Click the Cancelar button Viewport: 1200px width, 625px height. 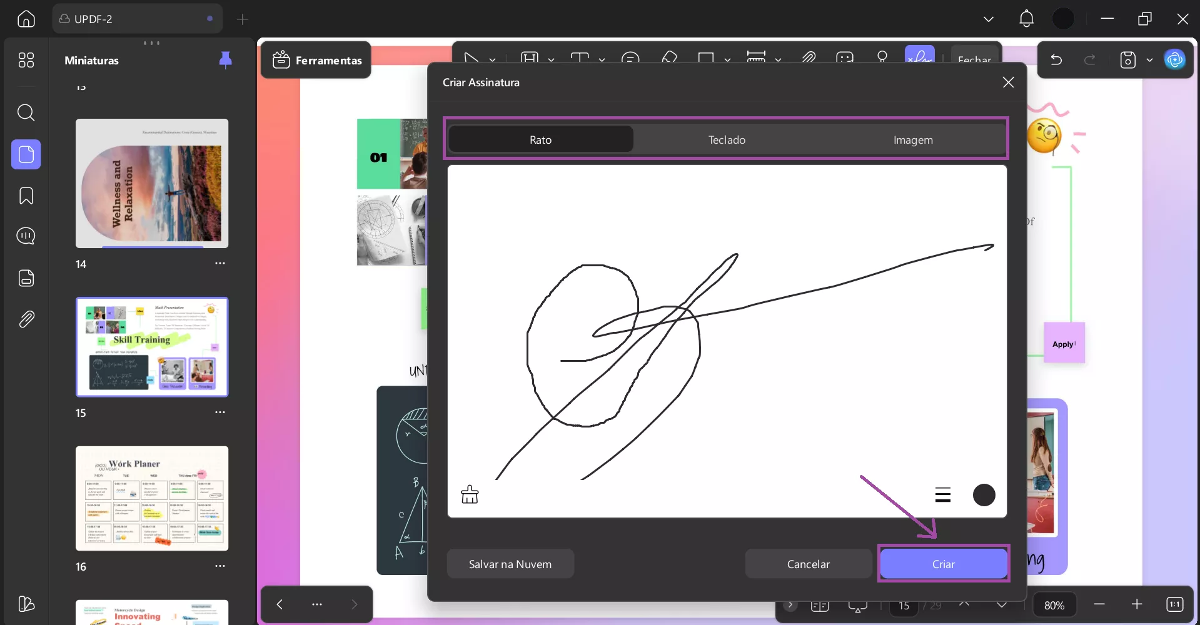[x=808, y=564]
